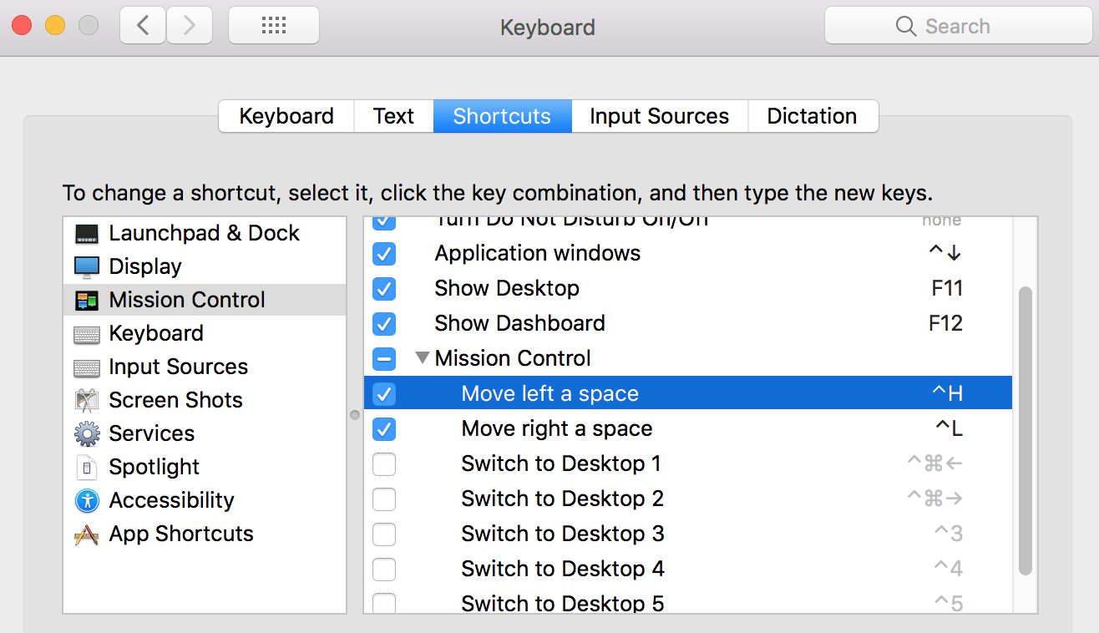
Task: Toggle the Mission Control group checkbox
Action: pos(384,359)
